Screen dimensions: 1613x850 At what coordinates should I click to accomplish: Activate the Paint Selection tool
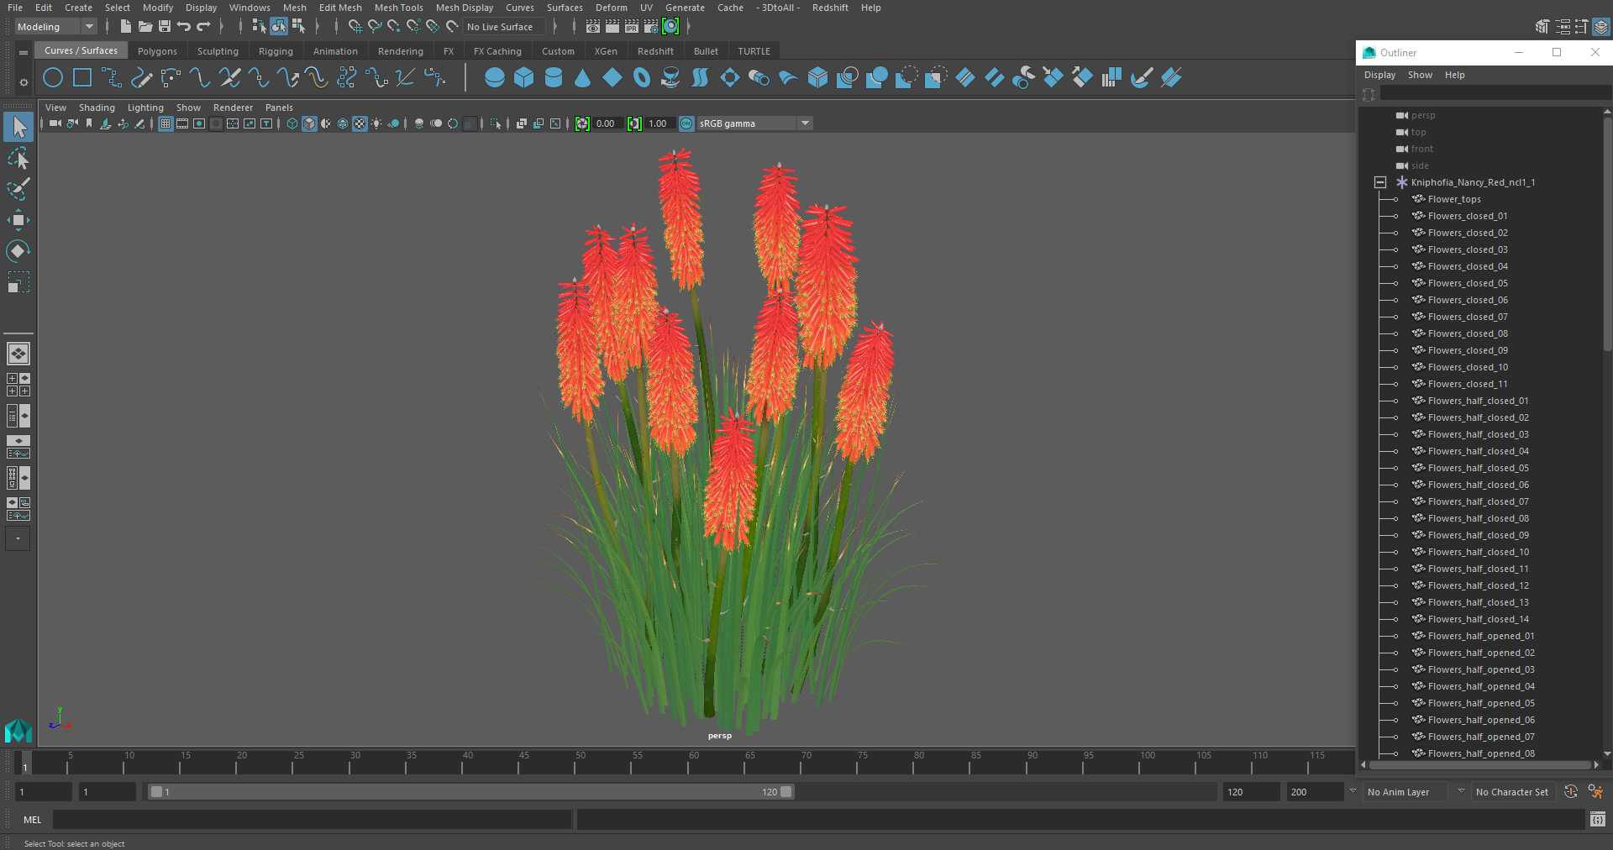pyautogui.click(x=18, y=189)
